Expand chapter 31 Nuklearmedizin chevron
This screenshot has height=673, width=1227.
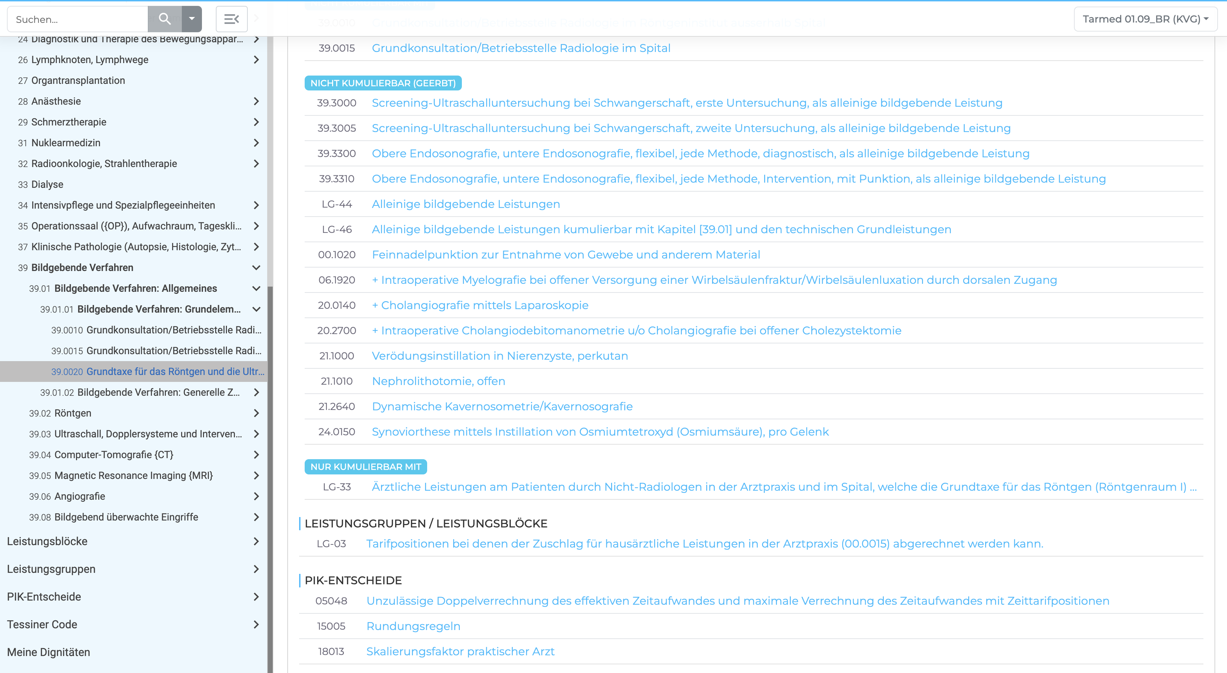click(256, 143)
